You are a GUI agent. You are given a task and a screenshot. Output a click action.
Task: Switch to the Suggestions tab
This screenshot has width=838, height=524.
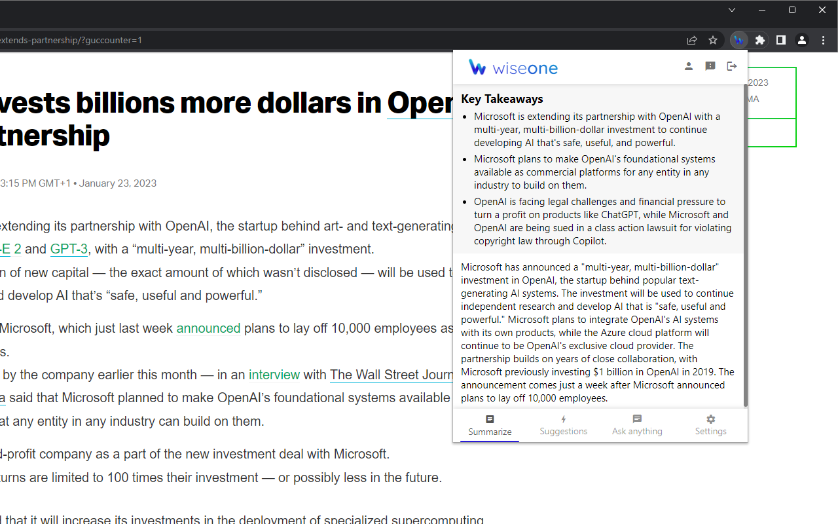pos(564,425)
